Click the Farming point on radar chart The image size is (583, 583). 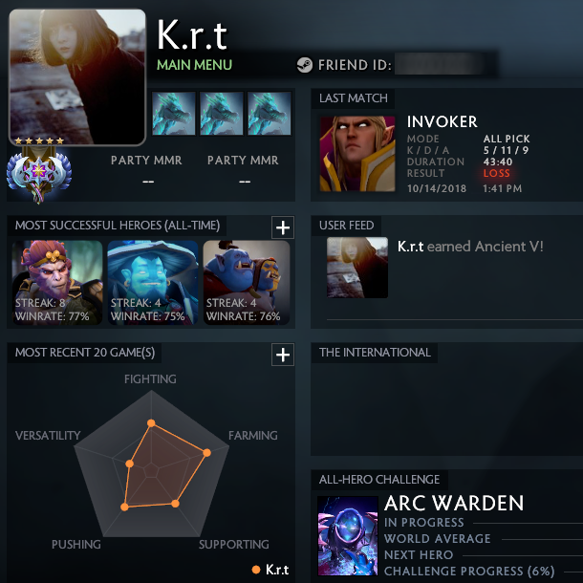coord(206,452)
